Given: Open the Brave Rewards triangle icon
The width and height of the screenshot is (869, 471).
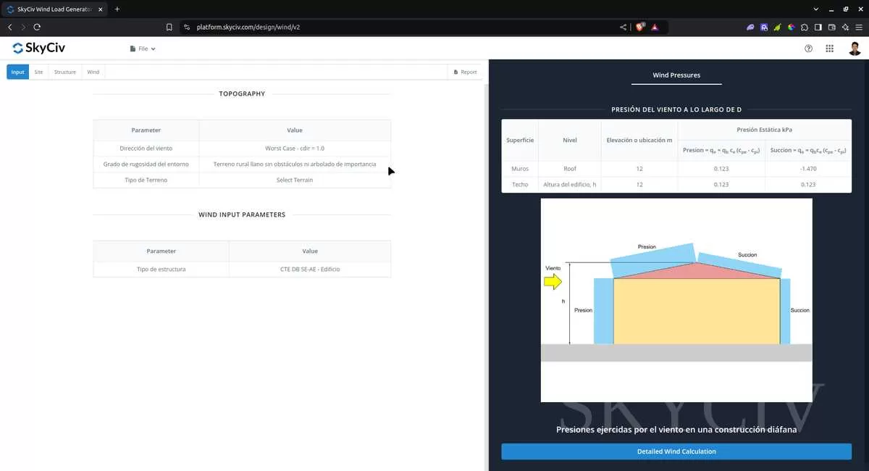Looking at the screenshot, I should click(x=655, y=27).
